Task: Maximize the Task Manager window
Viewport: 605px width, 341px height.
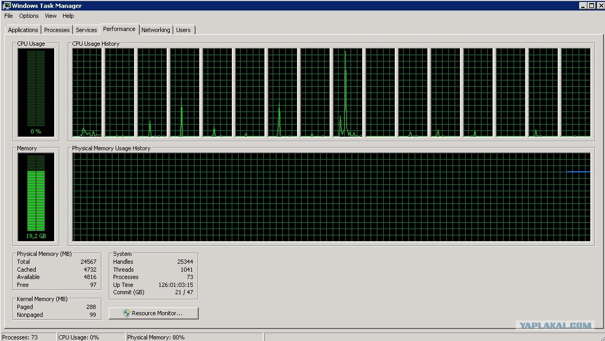Action: click(x=591, y=5)
